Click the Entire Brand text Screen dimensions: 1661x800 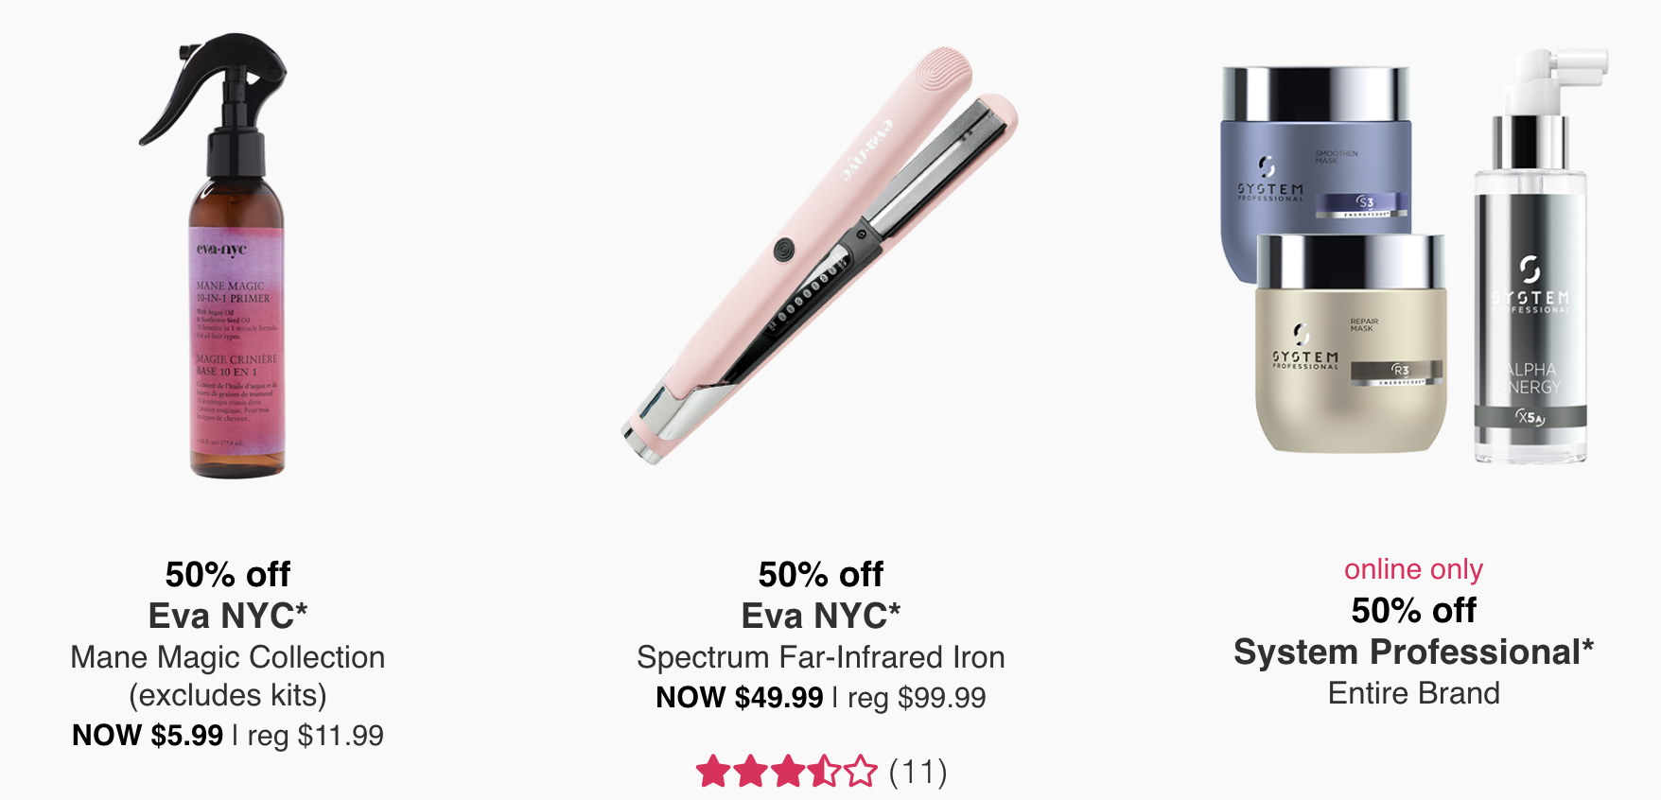coord(1414,693)
